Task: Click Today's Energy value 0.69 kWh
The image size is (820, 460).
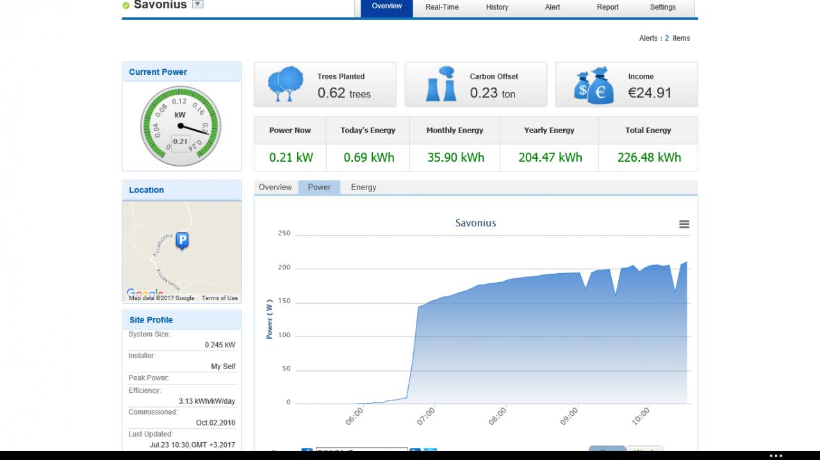Action: (369, 157)
